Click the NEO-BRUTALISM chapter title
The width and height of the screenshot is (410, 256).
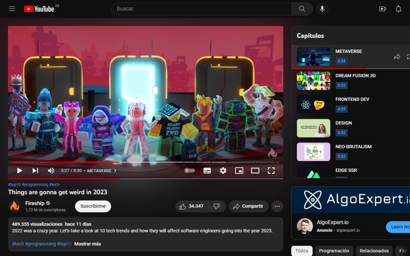pos(354,147)
